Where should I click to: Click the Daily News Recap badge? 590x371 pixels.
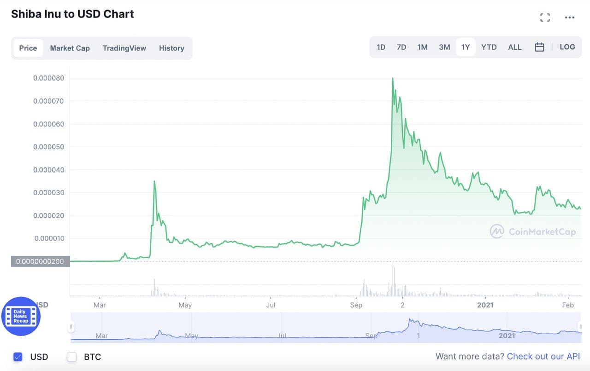[21, 316]
